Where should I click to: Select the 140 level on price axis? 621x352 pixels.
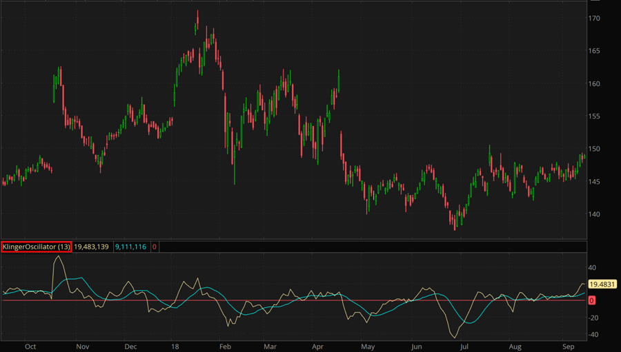coord(595,214)
